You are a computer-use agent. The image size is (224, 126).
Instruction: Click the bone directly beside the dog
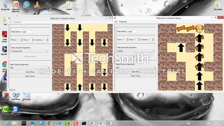[190, 29]
